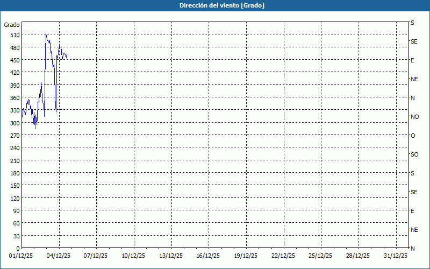Select the 'Grado' unit label above the y-axis
Screen dimensions: 430x269
pyautogui.click(x=12, y=25)
